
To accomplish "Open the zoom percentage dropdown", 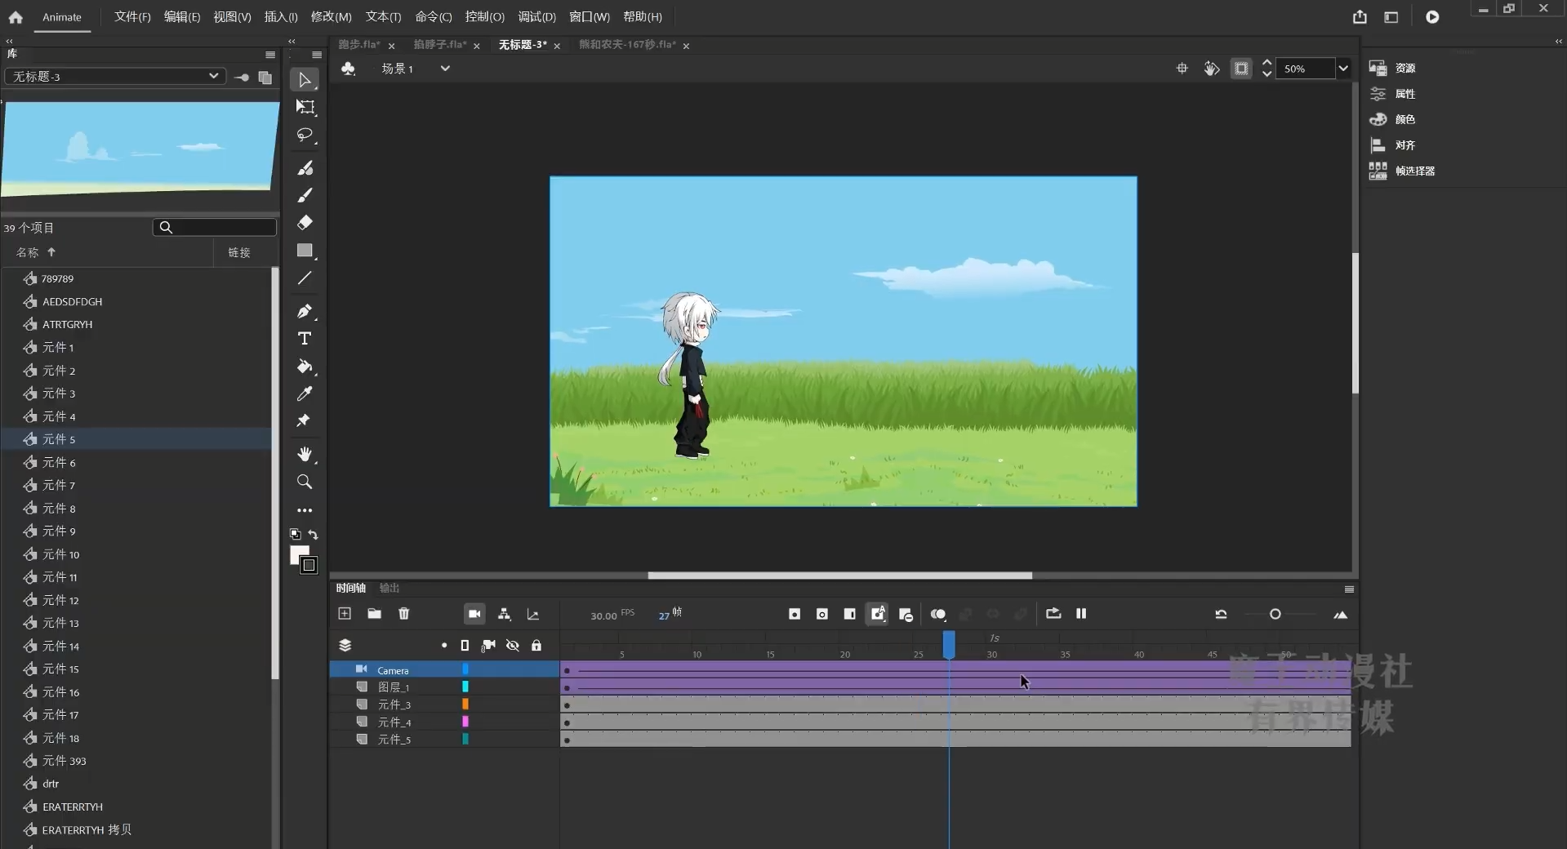I will (1342, 69).
